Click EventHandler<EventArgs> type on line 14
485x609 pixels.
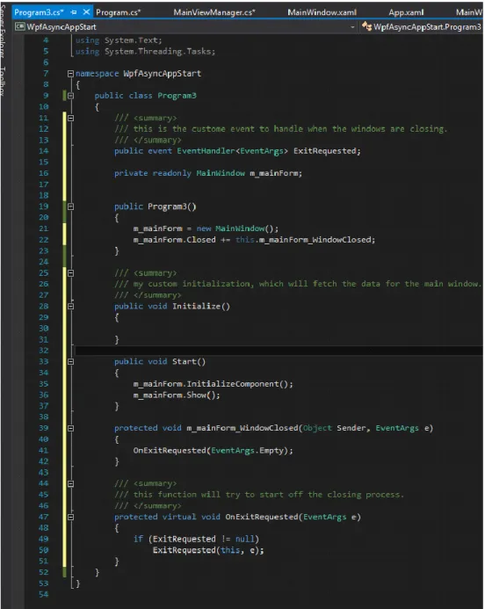pos(232,151)
